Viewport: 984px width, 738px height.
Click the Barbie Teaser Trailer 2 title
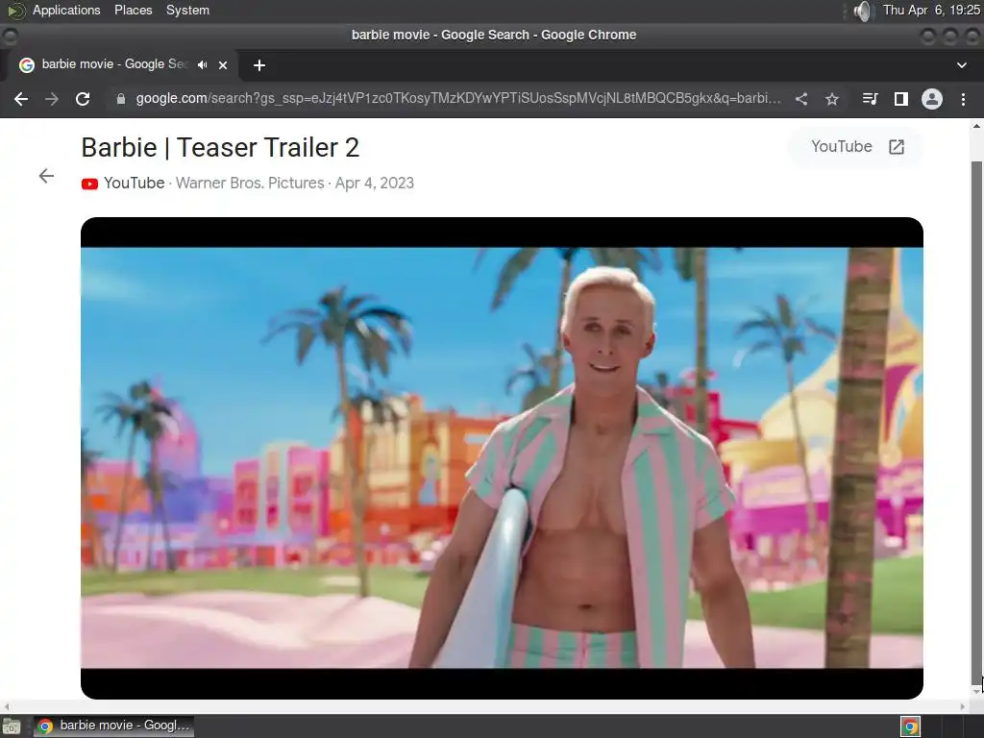pos(220,147)
